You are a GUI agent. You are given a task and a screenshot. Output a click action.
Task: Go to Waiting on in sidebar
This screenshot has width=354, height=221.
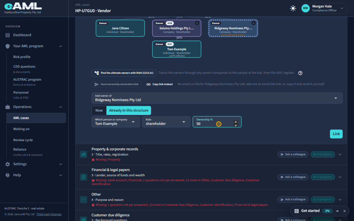pyautogui.click(x=21, y=129)
